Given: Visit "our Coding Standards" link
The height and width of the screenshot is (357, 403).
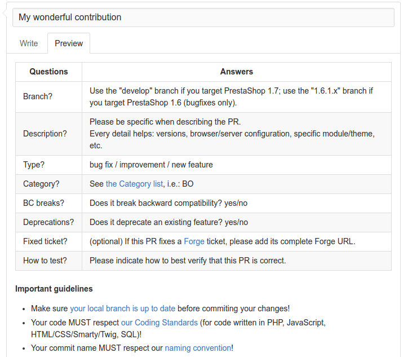Looking at the screenshot, I should coord(159,323).
